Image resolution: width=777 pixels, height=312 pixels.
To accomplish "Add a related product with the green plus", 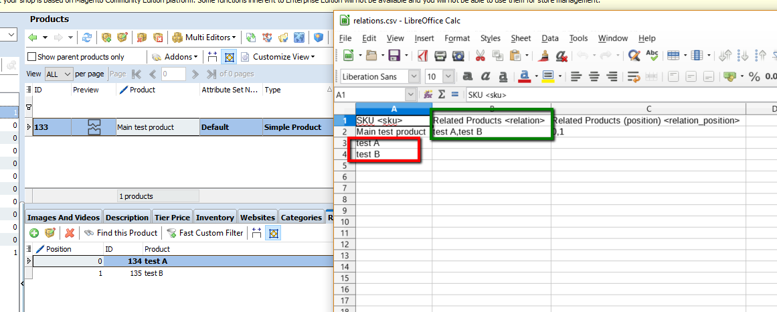I will point(34,232).
